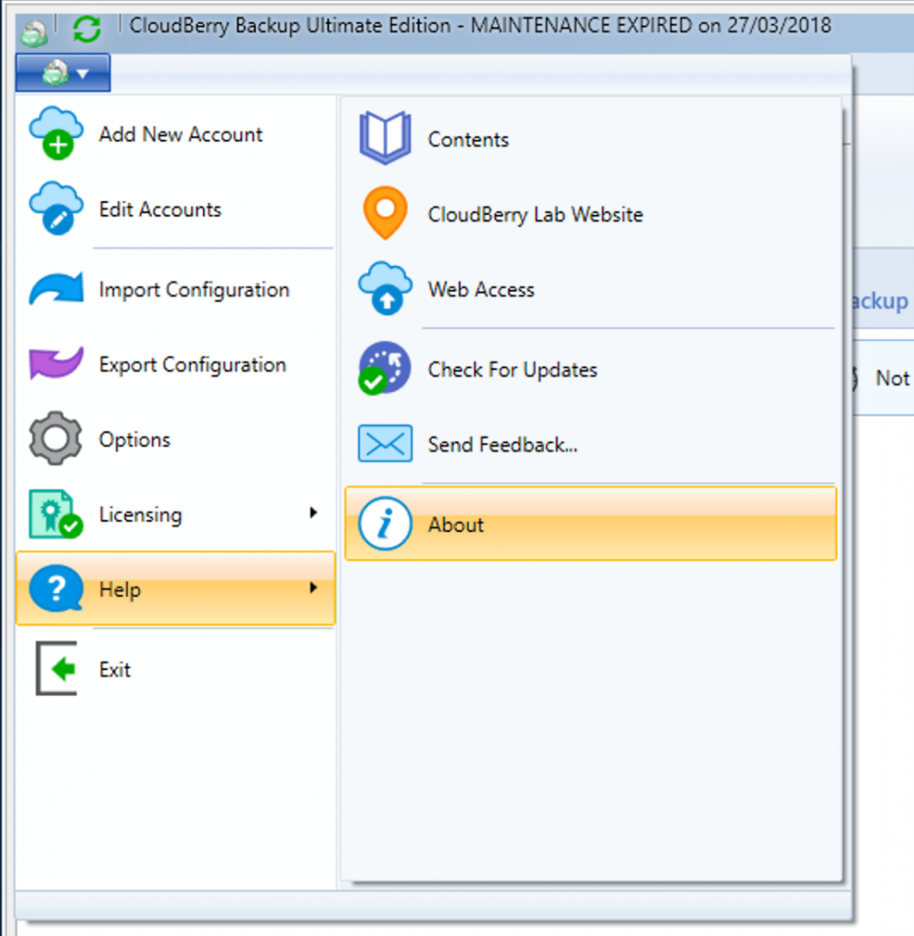This screenshot has height=936, width=914.
Task: Select Edit Accounts menu entry
Action: point(175,209)
